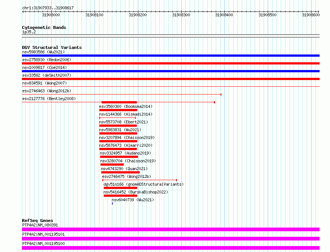Image resolution: width=330 pixels, height=252 pixels.
Task: Click the red bar under nsv3280704
Action: click(112, 165)
